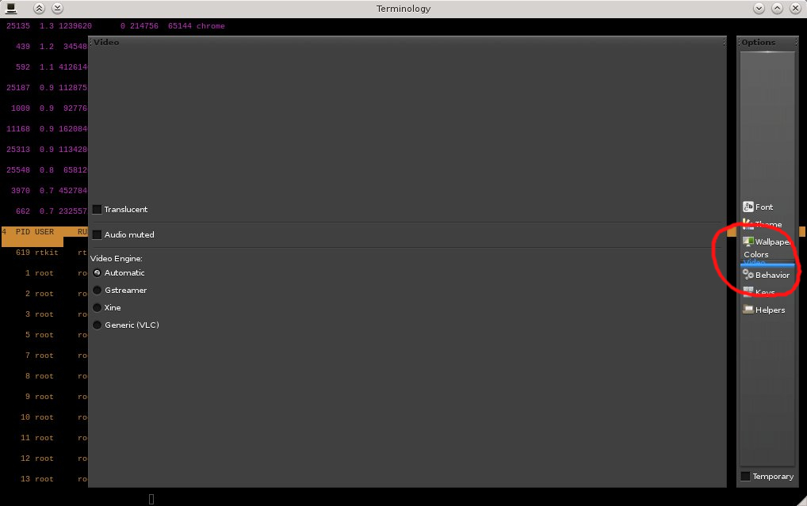Screen dimensions: 807x506
Task: Select the Gstreamer video engine
Action: (x=97, y=291)
